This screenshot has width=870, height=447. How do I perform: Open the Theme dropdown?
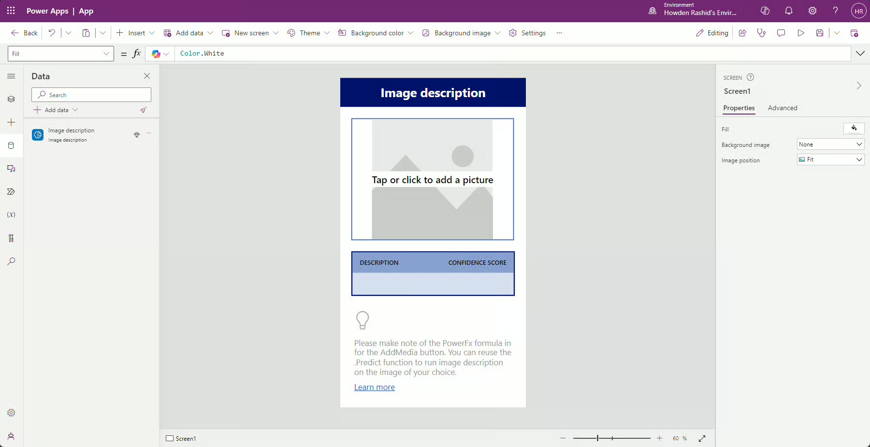[x=308, y=33]
